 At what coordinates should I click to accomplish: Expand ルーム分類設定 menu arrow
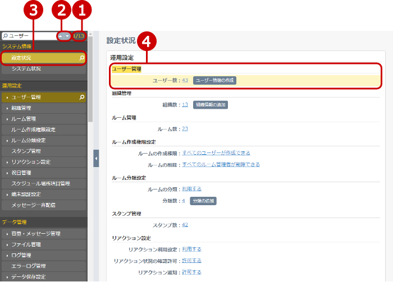tap(7, 140)
